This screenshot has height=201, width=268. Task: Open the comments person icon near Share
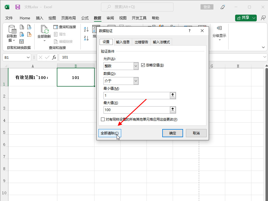(263, 18)
